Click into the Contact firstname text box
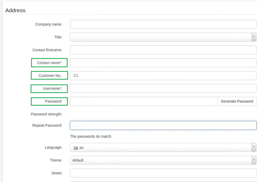This screenshot has height=182, width=258. (x=163, y=50)
